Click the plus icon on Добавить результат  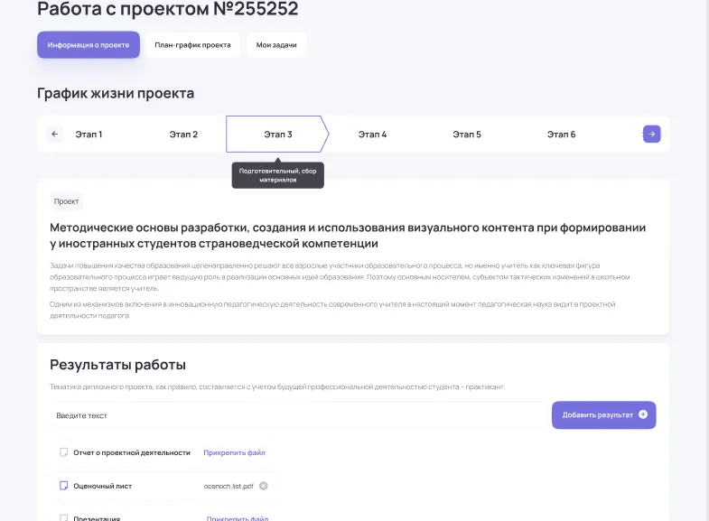[x=643, y=415]
